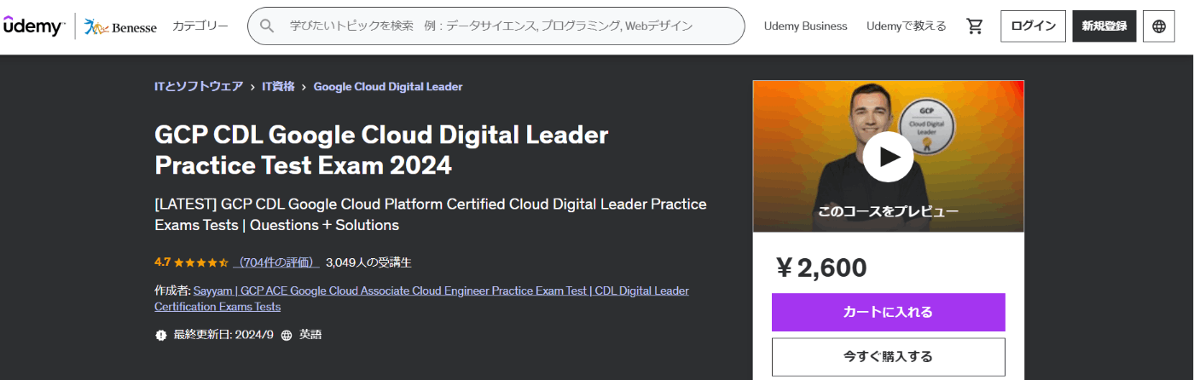Open the 704件の評価 ratings link
This screenshot has width=1194, height=380.
(275, 262)
